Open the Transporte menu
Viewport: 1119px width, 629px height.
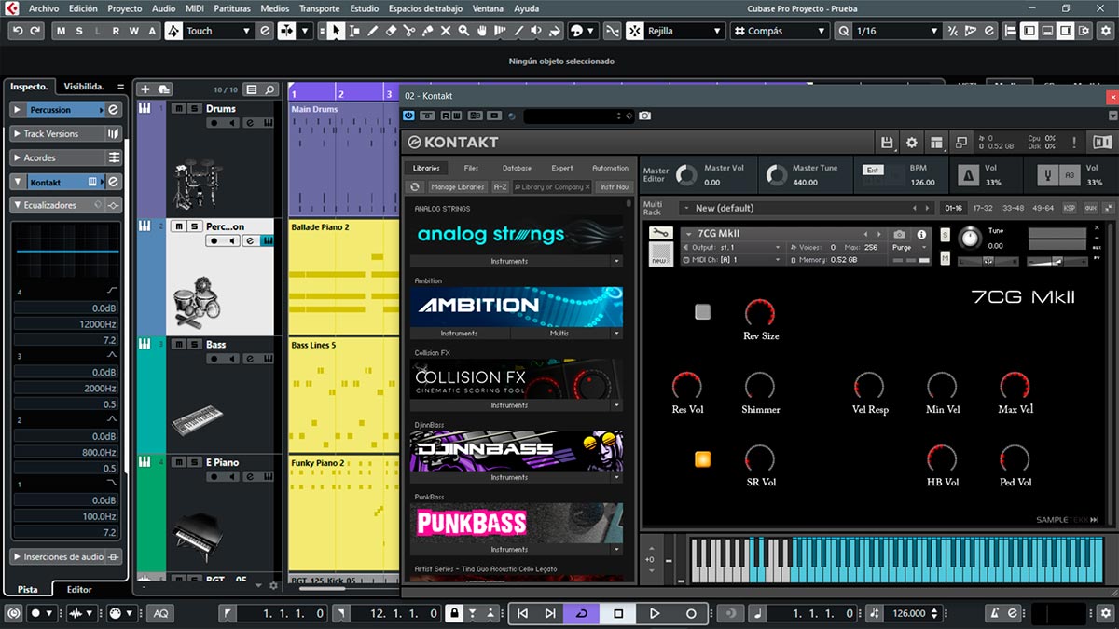tap(320, 8)
